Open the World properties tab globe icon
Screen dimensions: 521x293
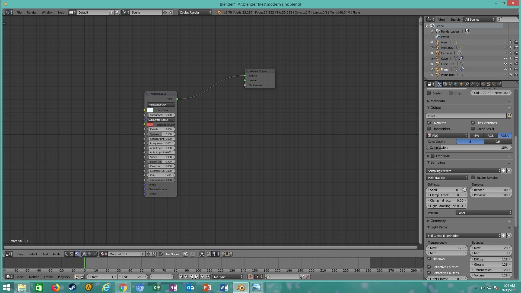(x=456, y=84)
